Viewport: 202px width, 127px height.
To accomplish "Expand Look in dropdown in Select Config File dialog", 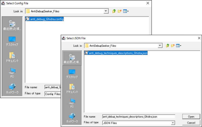I will 106,11.
